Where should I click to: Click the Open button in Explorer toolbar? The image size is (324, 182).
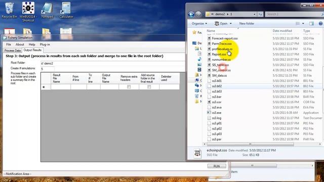point(221,24)
